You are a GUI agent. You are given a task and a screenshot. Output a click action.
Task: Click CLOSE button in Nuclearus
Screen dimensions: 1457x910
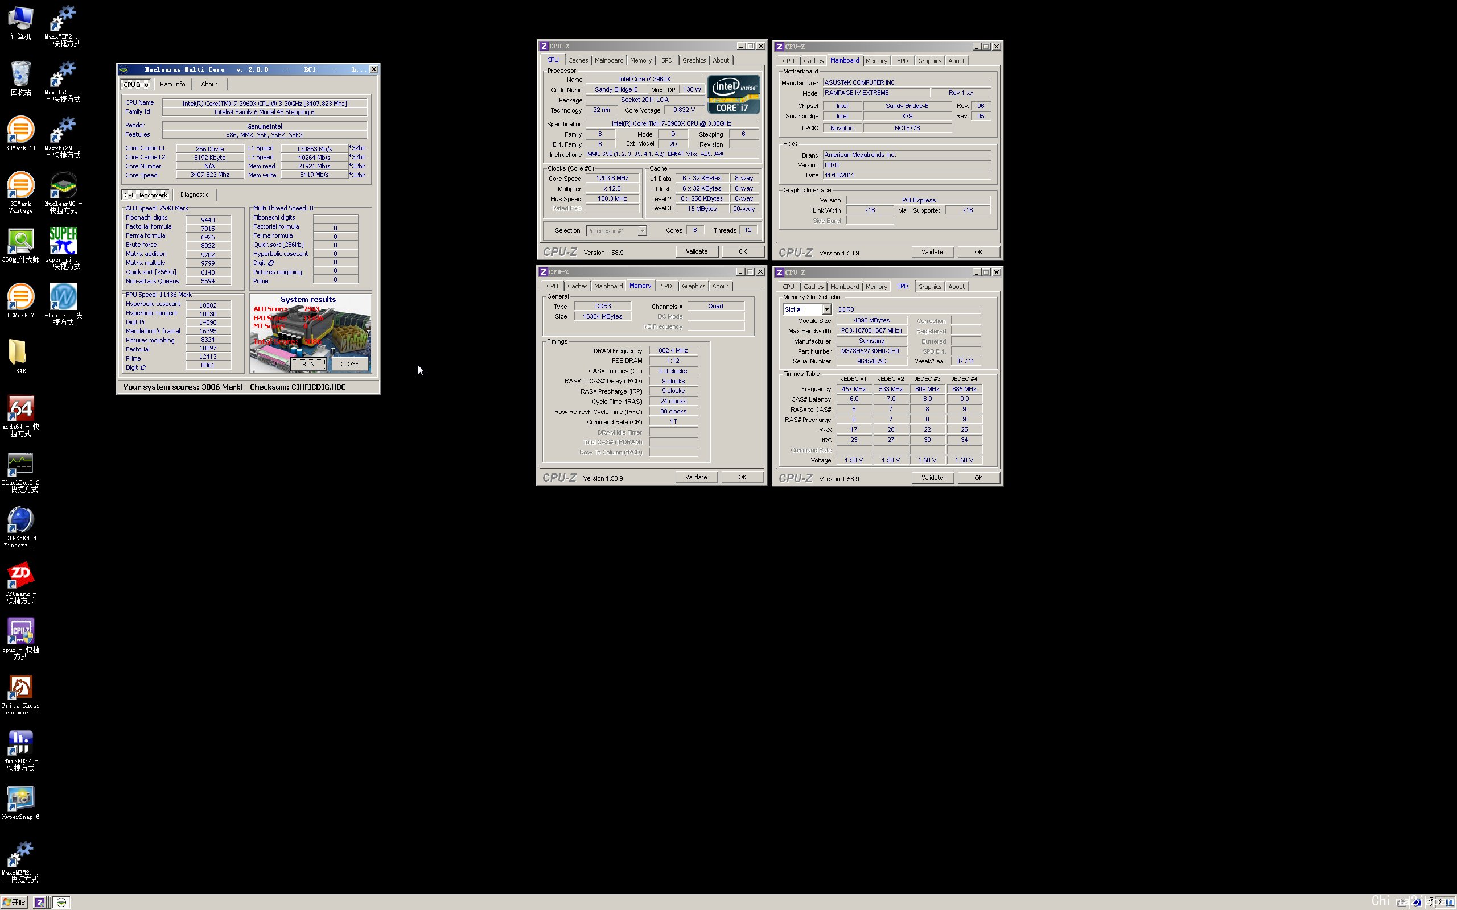(349, 364)
